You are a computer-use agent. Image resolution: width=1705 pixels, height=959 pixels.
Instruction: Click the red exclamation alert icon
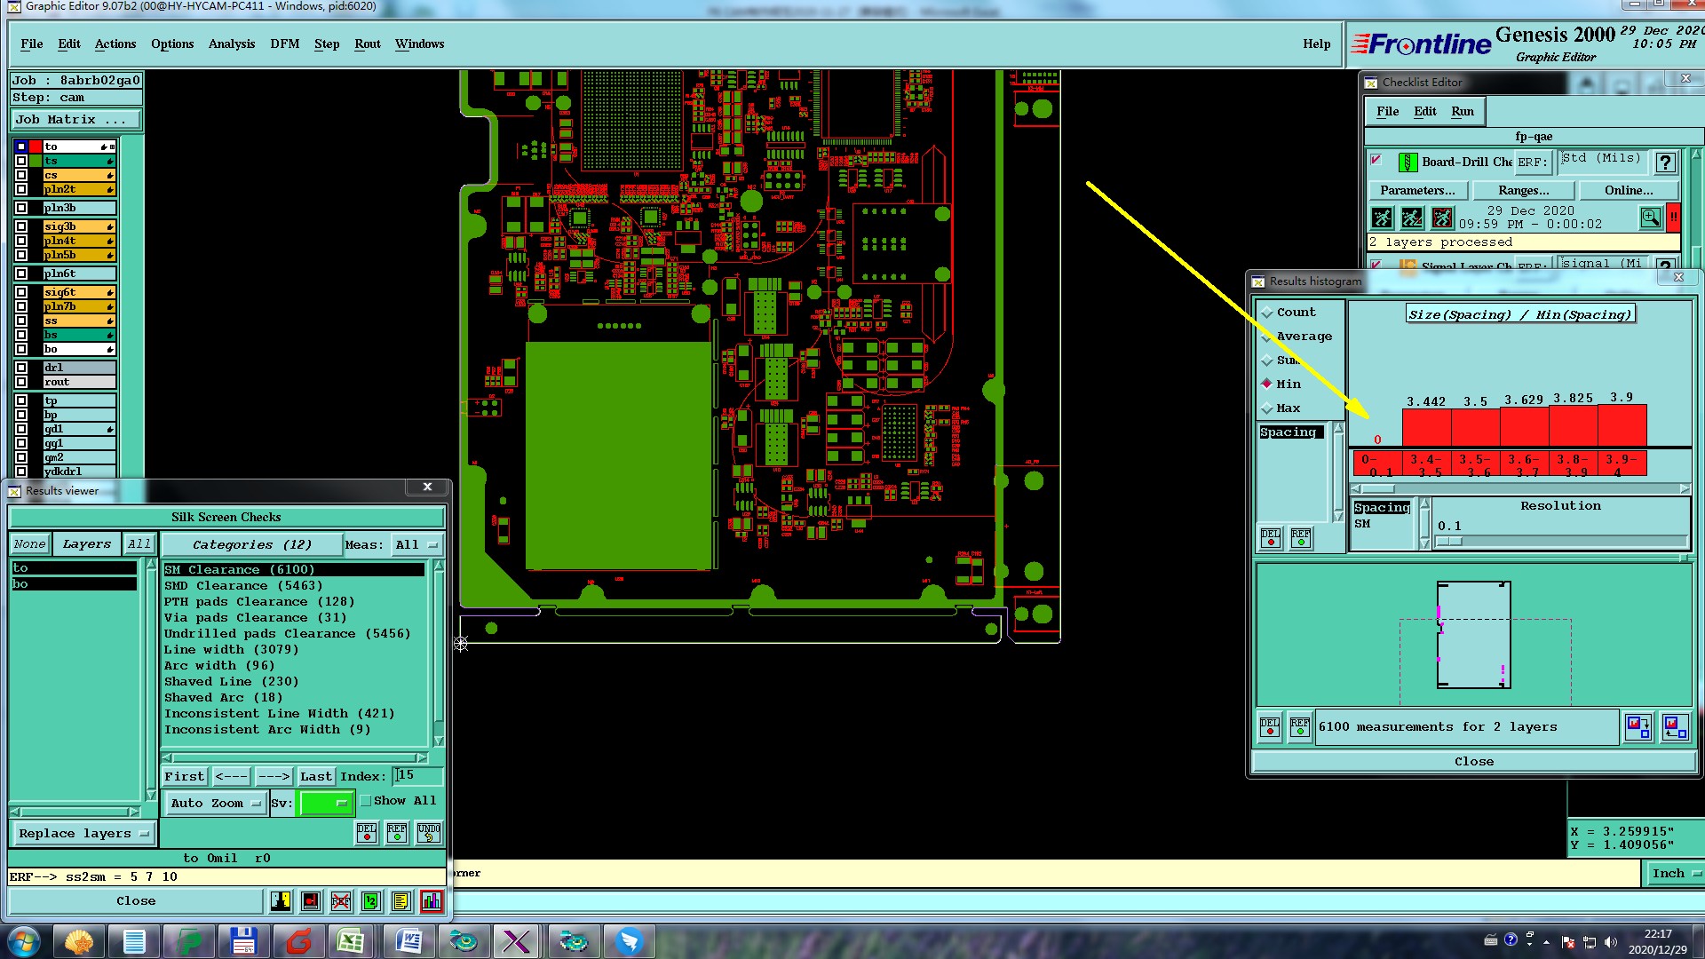tap(1673, 218)
